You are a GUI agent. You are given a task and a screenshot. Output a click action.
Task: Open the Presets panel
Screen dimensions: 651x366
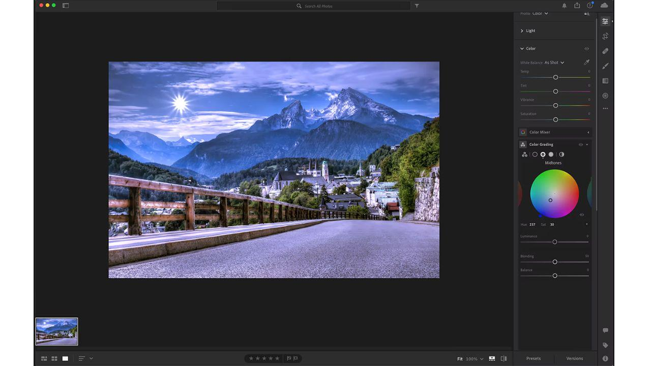pyautogui.click(x=533, y=358)
